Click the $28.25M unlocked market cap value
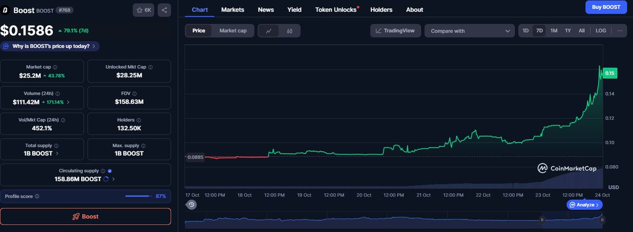 pyautogui.click(x=129, y=75)
